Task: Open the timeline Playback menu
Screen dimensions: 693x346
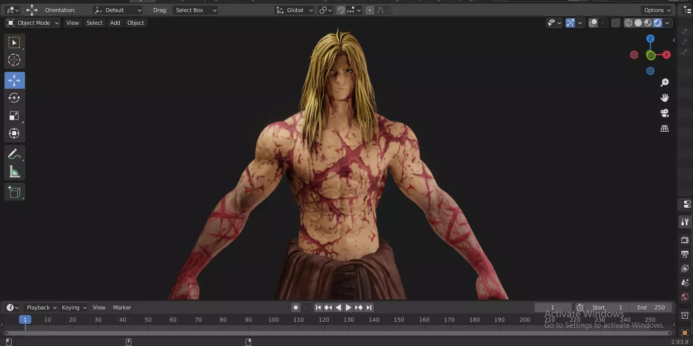Action: (x=41, y=307)
